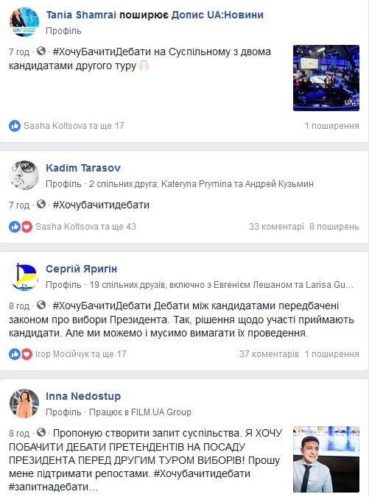
Task: Open the Допис UA:Новини shared post link
Action: pyautogui.click(x=217, y=15)
